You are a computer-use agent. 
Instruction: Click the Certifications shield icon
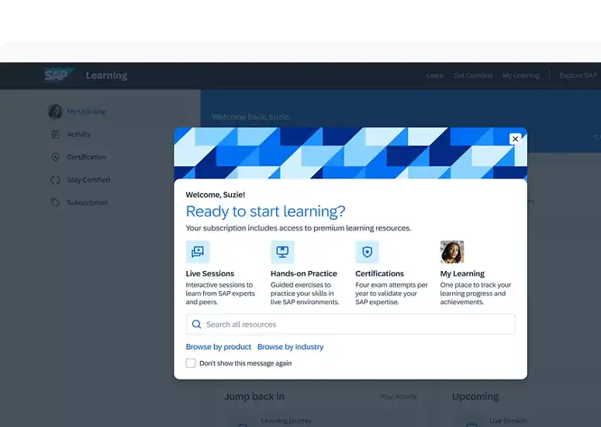pyautogui.click(x=367, y=252)
